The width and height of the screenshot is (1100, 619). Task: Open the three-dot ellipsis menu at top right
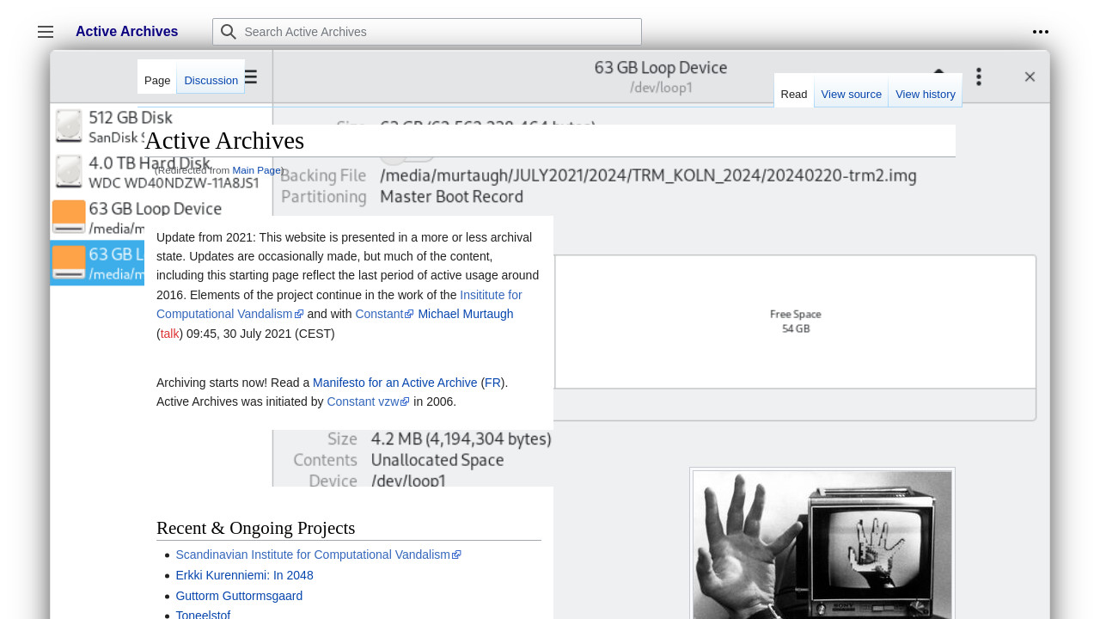click(x=1040, y=32)
